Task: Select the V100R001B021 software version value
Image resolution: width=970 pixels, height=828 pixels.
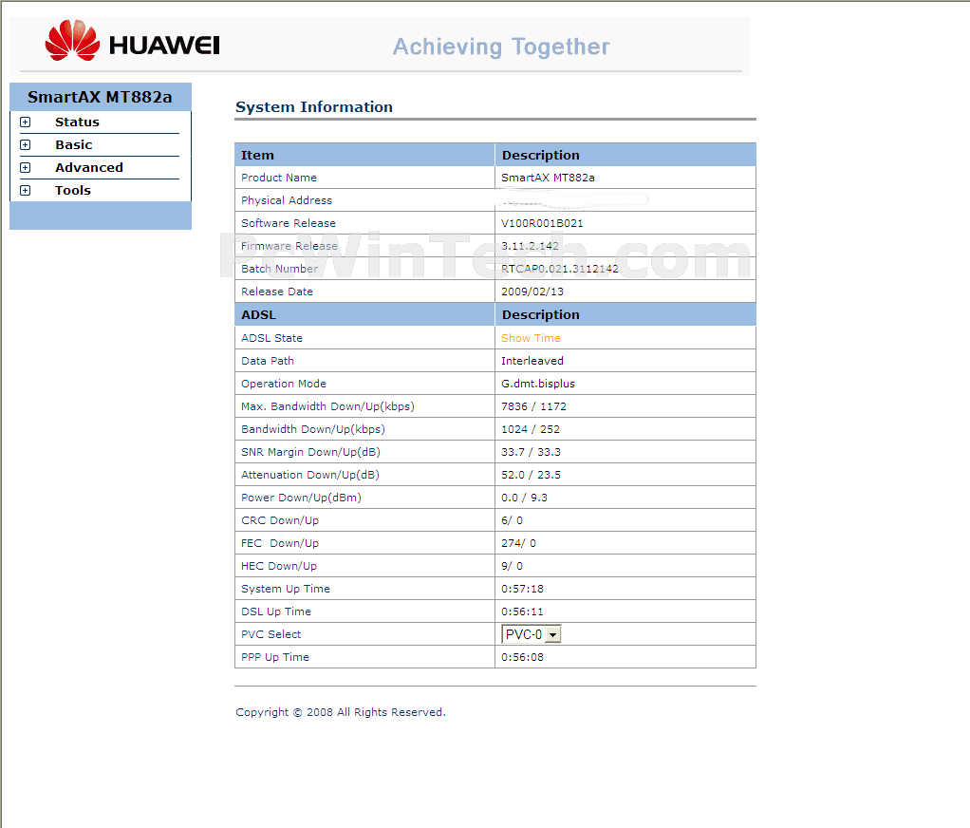Action: coord(542,223)
